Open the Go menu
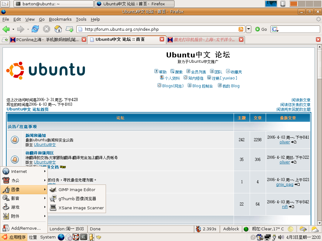 point(42,19)
